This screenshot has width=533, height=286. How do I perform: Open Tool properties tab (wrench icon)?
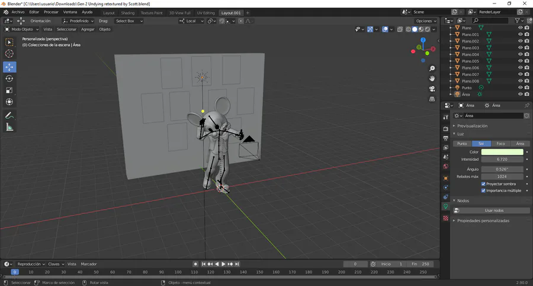[x=445, y=117]
